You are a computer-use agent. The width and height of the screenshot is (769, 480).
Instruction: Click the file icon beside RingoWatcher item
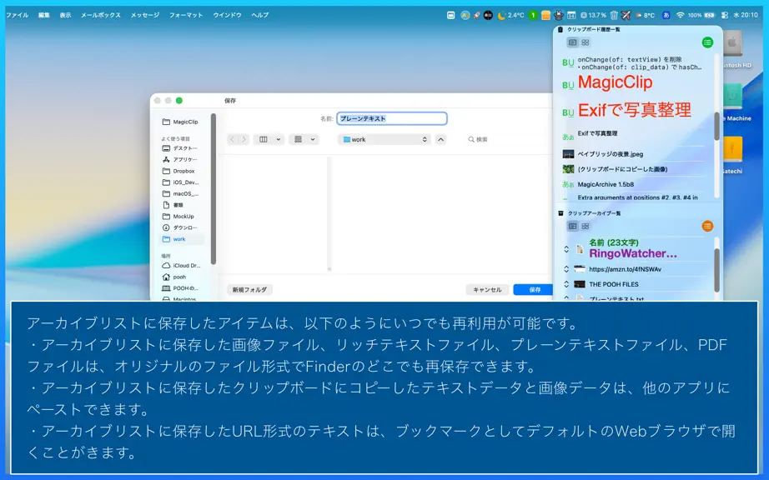click(x=579, y=249)
